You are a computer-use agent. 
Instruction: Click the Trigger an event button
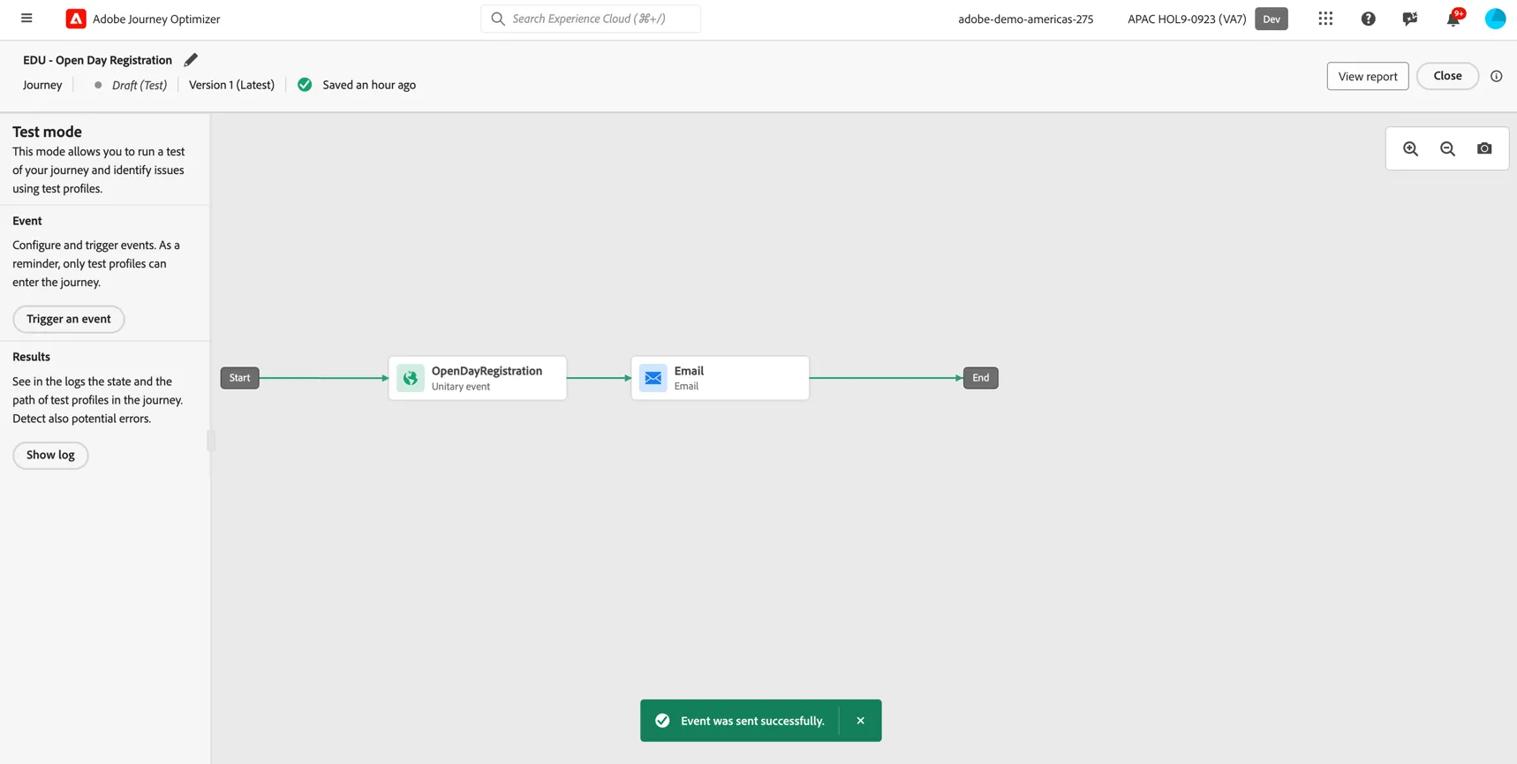tap(69, 319)
